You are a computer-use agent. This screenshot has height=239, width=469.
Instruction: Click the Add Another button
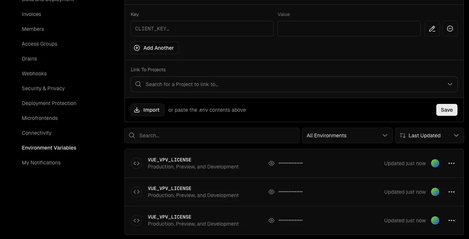point(154,48)
